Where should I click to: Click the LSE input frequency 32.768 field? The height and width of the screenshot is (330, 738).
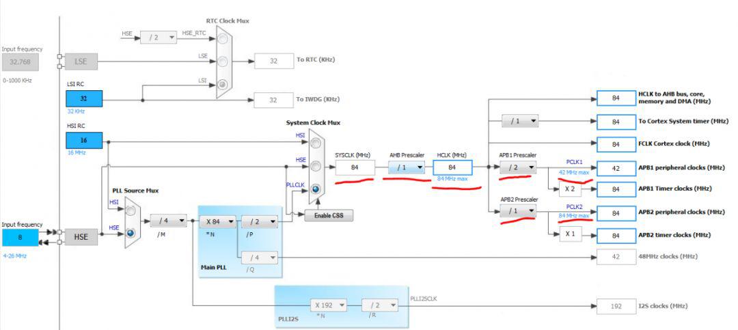coord(20,61)
